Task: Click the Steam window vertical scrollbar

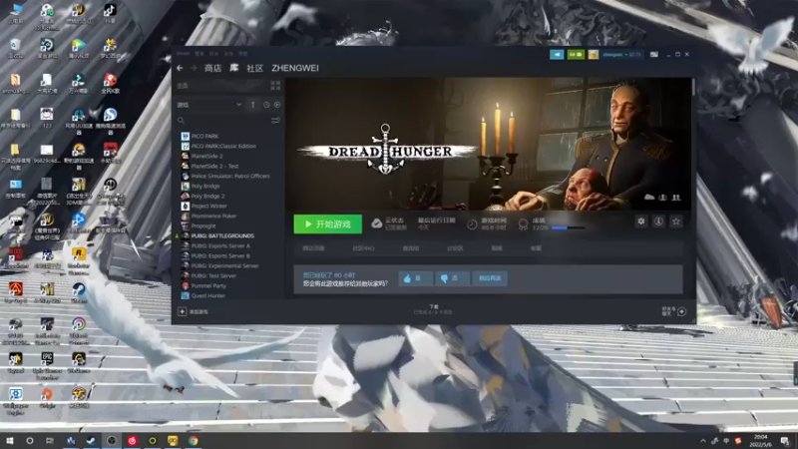Action: pyautogui.click(x=693, y=87)
